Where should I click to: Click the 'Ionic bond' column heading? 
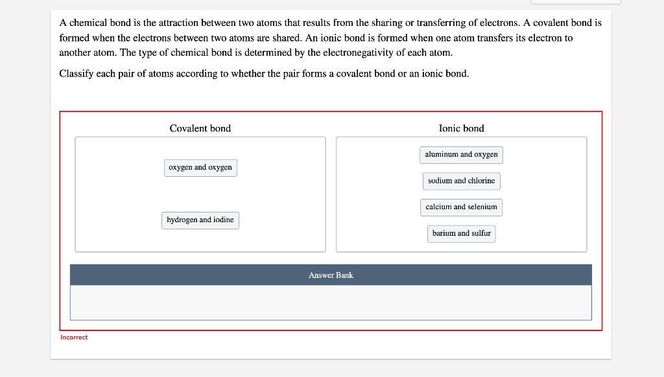tap(462, 128)
